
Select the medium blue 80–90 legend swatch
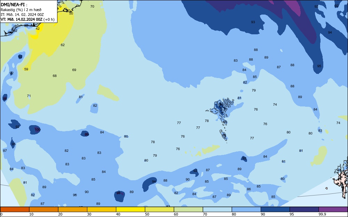(x=246, y=209)
